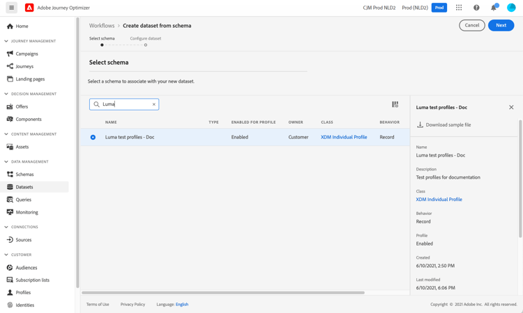
Task: Go back to Workflows breadcrumb
Action: coord(102,26)
